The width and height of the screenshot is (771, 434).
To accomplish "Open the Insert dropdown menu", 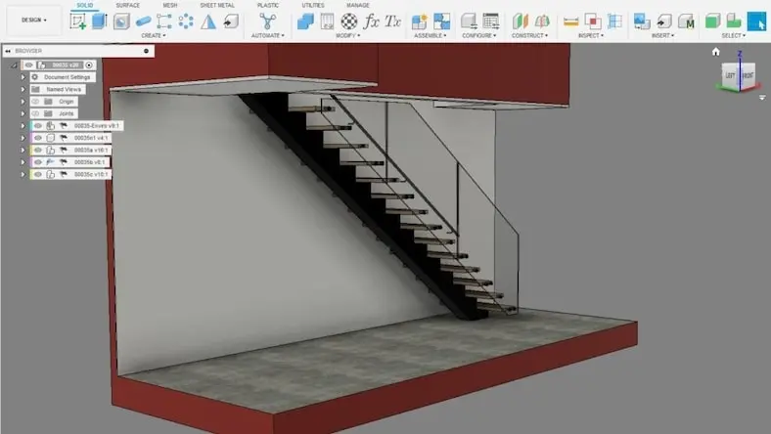I will coord(662,36).
